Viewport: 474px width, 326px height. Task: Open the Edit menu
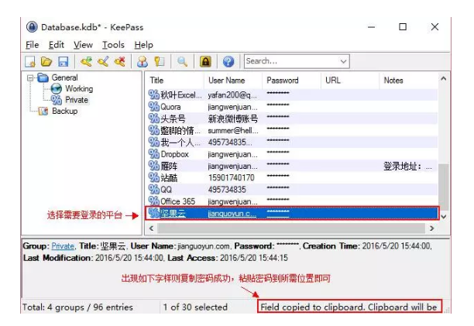(x=57, y=45)
